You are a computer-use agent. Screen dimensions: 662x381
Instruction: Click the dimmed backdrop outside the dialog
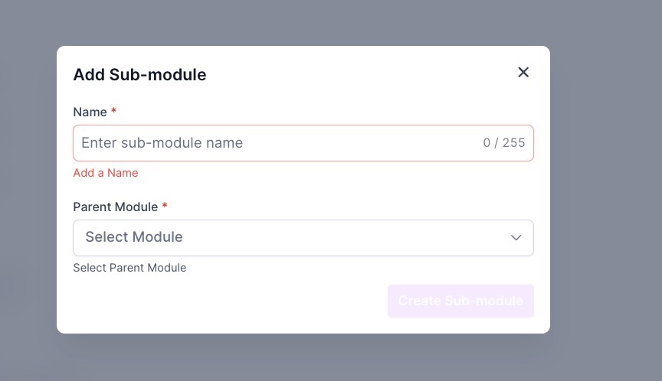click(x=605, y=191)
